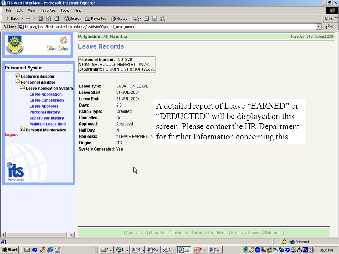The height and width of the screenshot is (254, 339).
Task: Click the Terms & Conditions footer link
Action: point(209,232)
